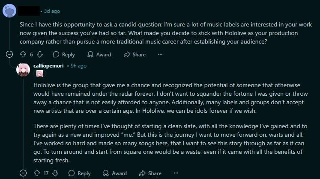Open more options on the first comment
Screen dimensions: 320x179
coord(160,54)
